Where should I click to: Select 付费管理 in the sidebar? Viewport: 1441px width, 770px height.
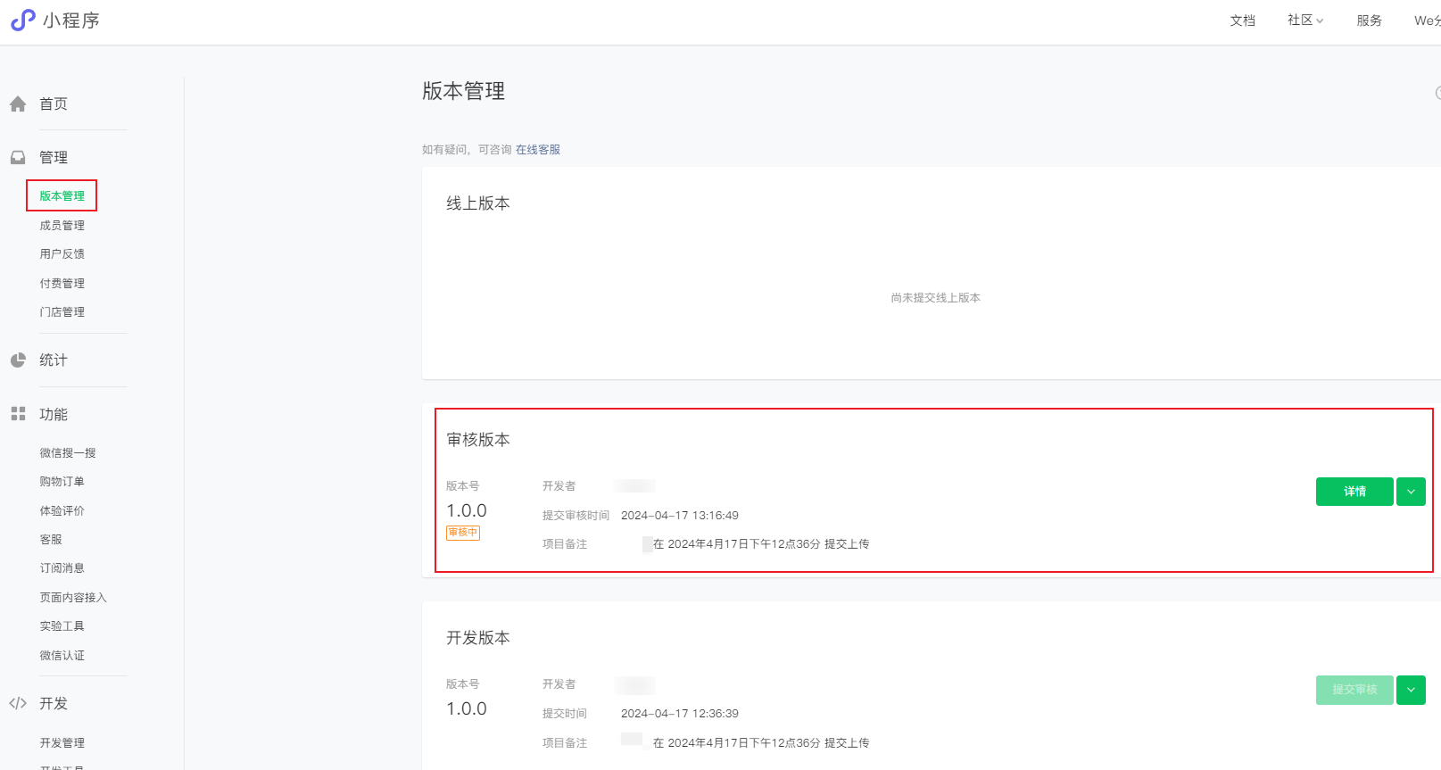click(62, 284)
